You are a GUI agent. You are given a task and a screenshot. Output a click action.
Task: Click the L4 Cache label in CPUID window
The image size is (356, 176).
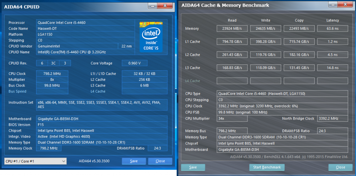point(98,91)
